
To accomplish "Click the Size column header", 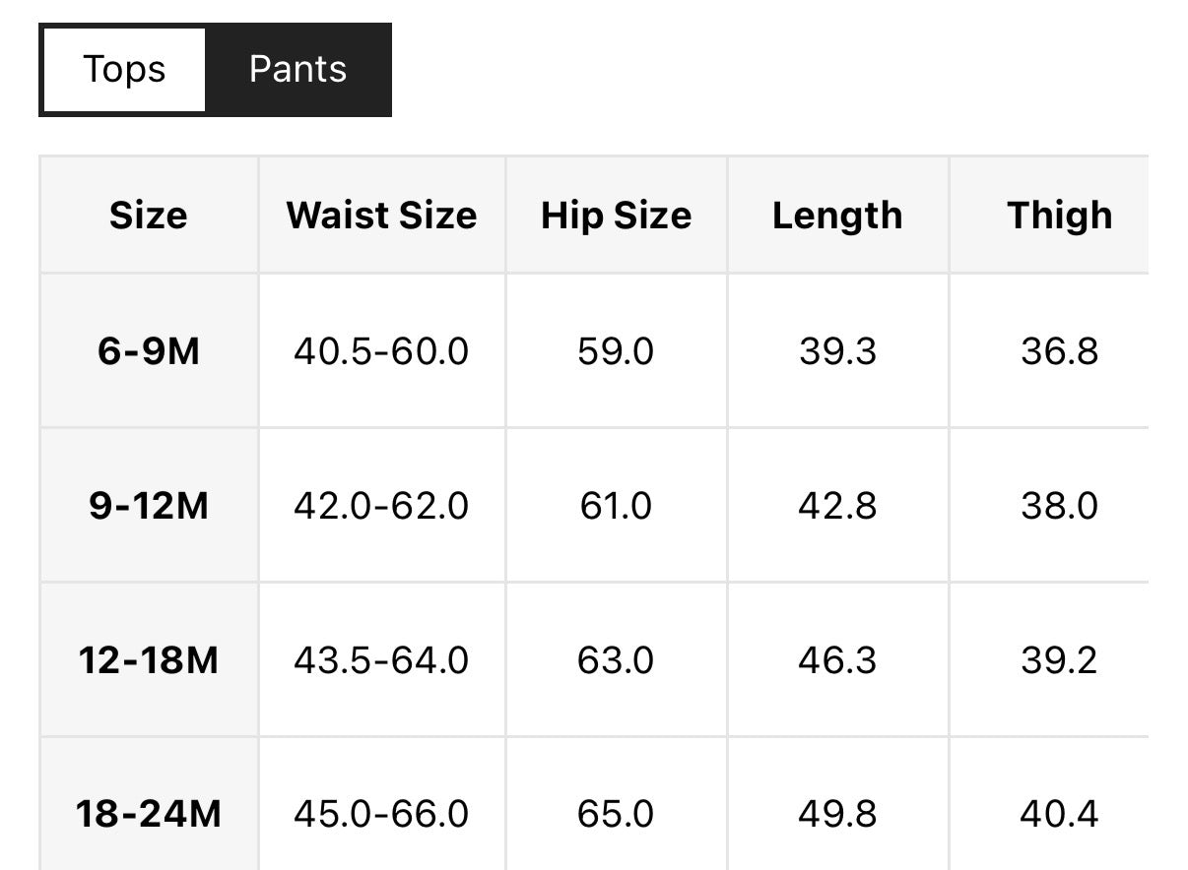I will [x=149, y=216].
